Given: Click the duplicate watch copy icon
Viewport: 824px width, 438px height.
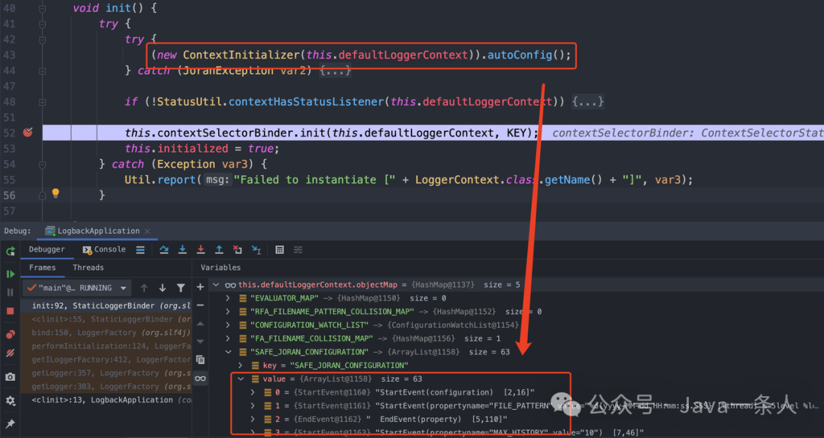Looking at the screenshot, I should [x=200, y=360].
